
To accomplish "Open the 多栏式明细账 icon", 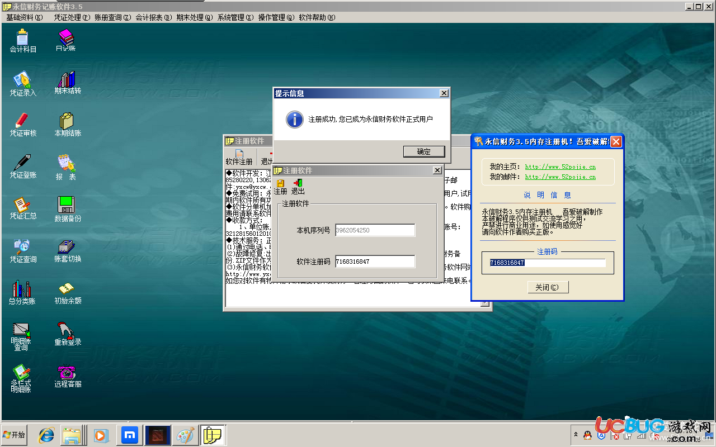I will 21,379.
